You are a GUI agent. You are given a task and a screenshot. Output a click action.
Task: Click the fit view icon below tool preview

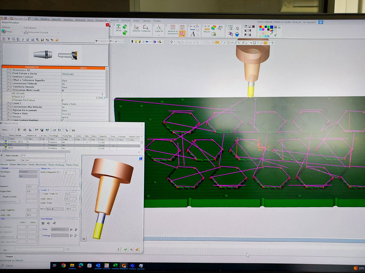click(84, 239)
